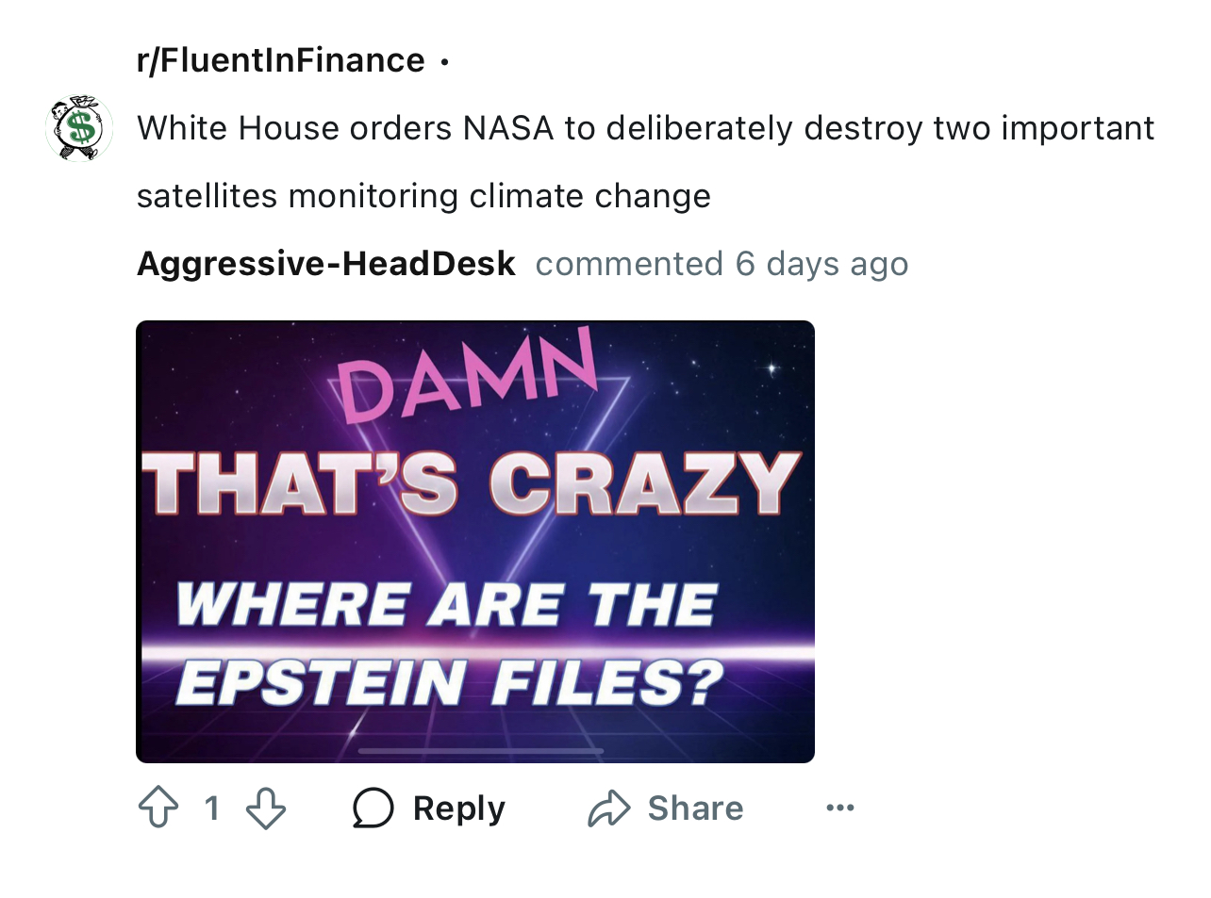Open the White House orders NASA post title

click(645, 128)
